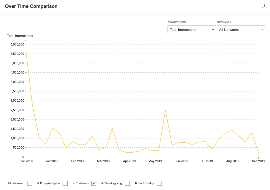The image size is (270, 190).
Task: Enable the Halloween checkbox
Action: click(x=30, y=183)
